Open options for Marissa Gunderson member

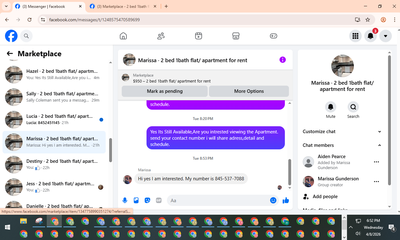(376, 182)
